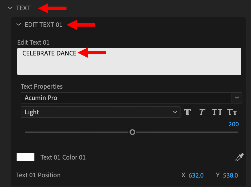
Task: Pick color with the eyedropper tool
Action: point(240,157)
